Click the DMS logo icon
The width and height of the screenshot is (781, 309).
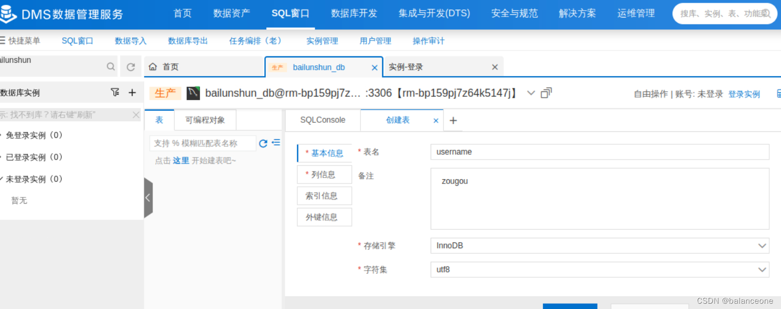pos(9,14)
